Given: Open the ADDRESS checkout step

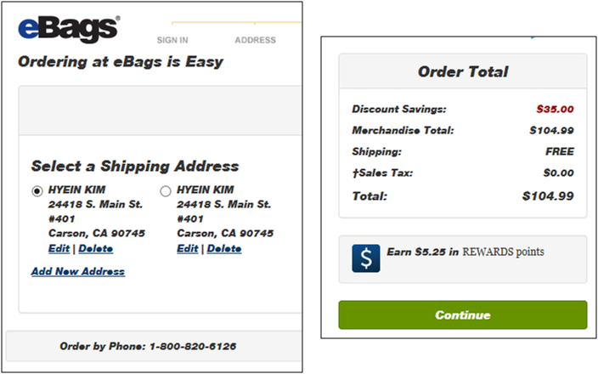Looking at the screenshot, I should (x=255, y=40).
